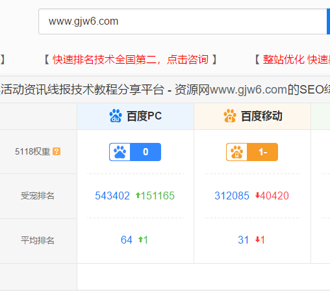Open PC 受宠排名 value 543402
Screen dimensions: 330x291
112,196
